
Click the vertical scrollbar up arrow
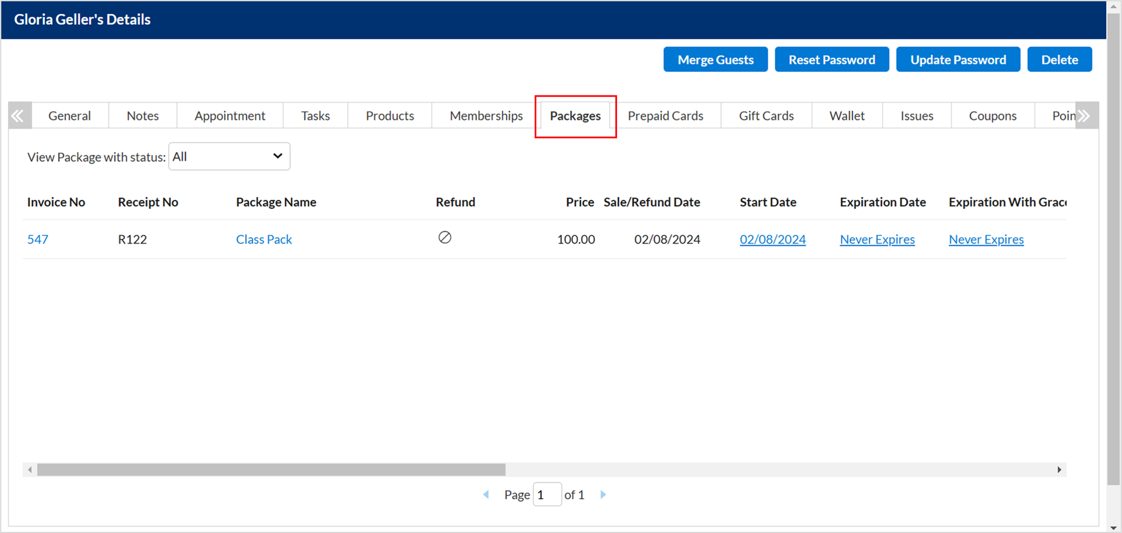pyautogui.click(x=1114, y=6)
